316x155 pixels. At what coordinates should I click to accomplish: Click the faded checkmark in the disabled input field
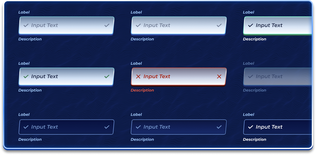[x=250, y=77]
